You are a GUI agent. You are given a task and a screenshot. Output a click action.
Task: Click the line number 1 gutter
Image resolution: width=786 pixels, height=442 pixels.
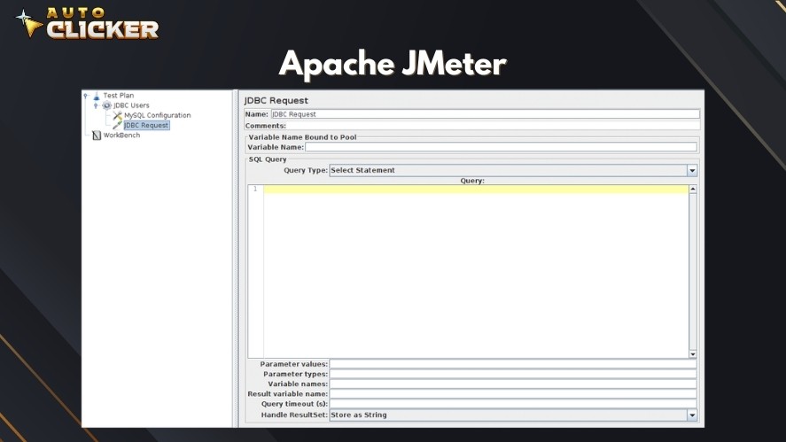pos(255,189)
